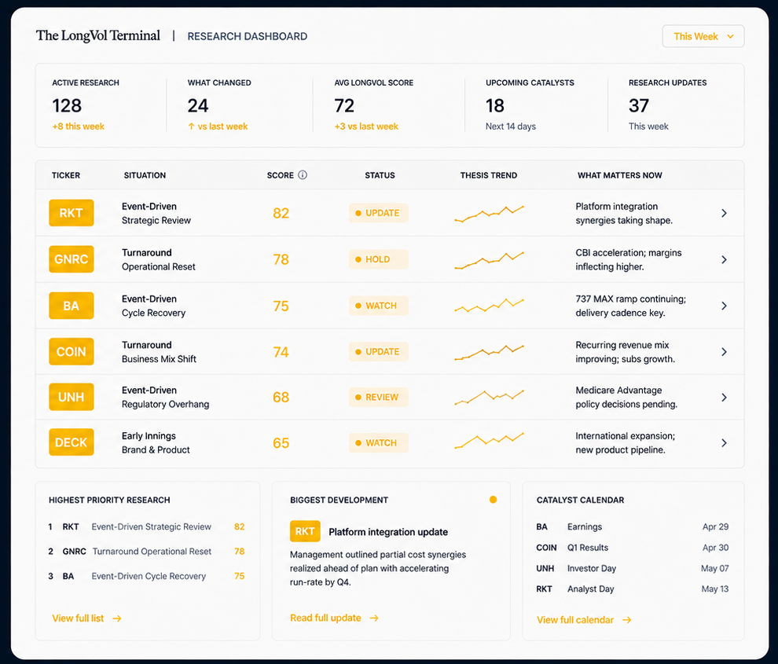Click 737 MAX ramp continuing note
The width and height of the screenshot is (778, 664).
[630, 306]
